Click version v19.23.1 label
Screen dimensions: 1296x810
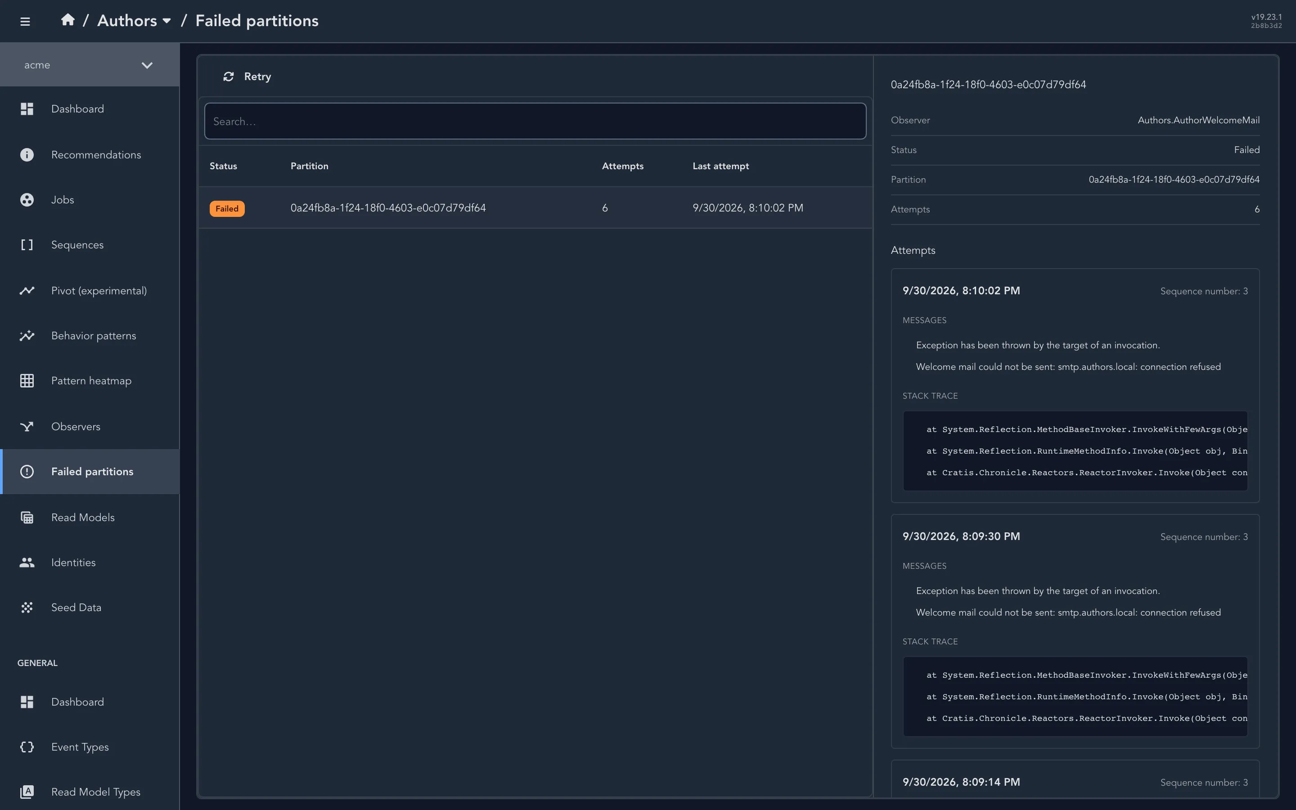click(1267, 17)
